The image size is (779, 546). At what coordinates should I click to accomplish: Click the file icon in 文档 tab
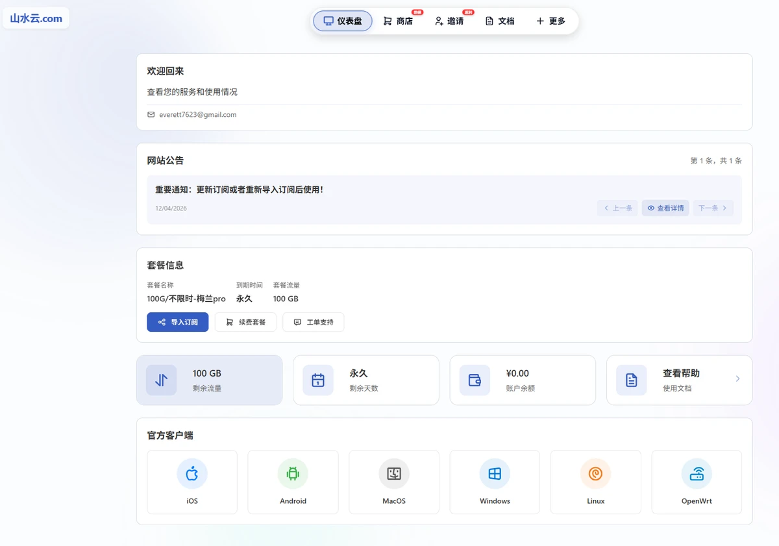pos(489,21)
